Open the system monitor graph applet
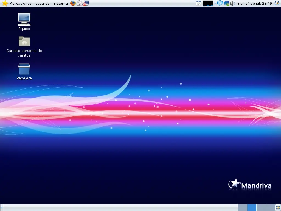The width and height of the screenshot is (281, 211). coord(208,3)
